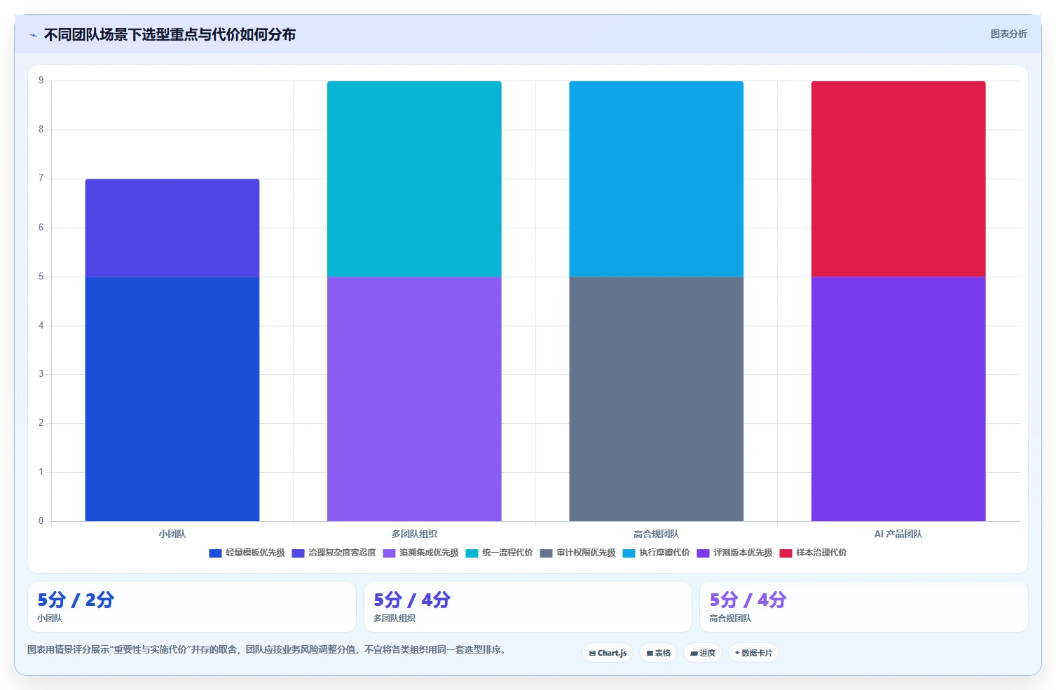Select the red upper segment of AI 产品团队 bar

tap(898, 179)
